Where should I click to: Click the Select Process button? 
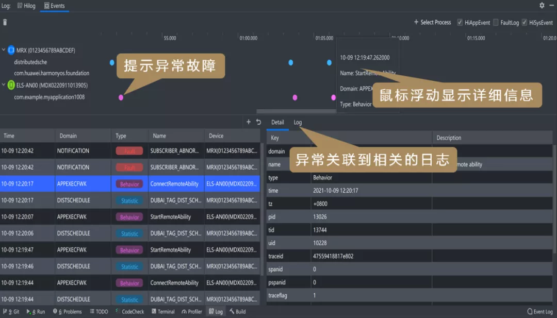(x=432, y=22)
